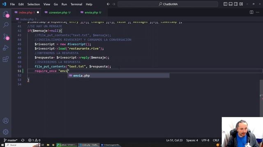Click the require_once keyword
Viewport: 263px width, 147px height.
pos(46,71)
